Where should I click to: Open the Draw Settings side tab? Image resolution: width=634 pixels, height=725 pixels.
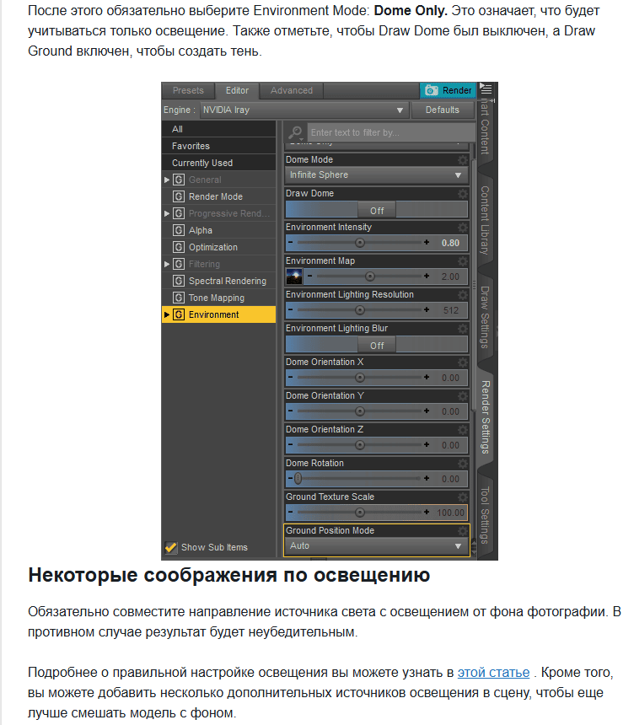[x=485, y=317]
